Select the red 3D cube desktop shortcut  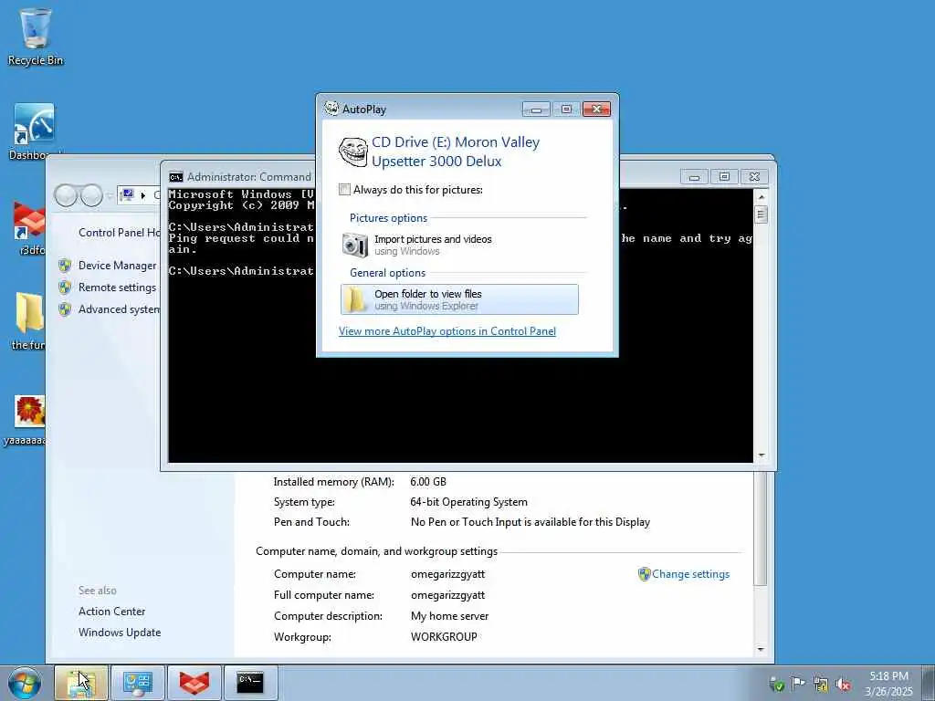pyautogui.click(x=29, y=229)
